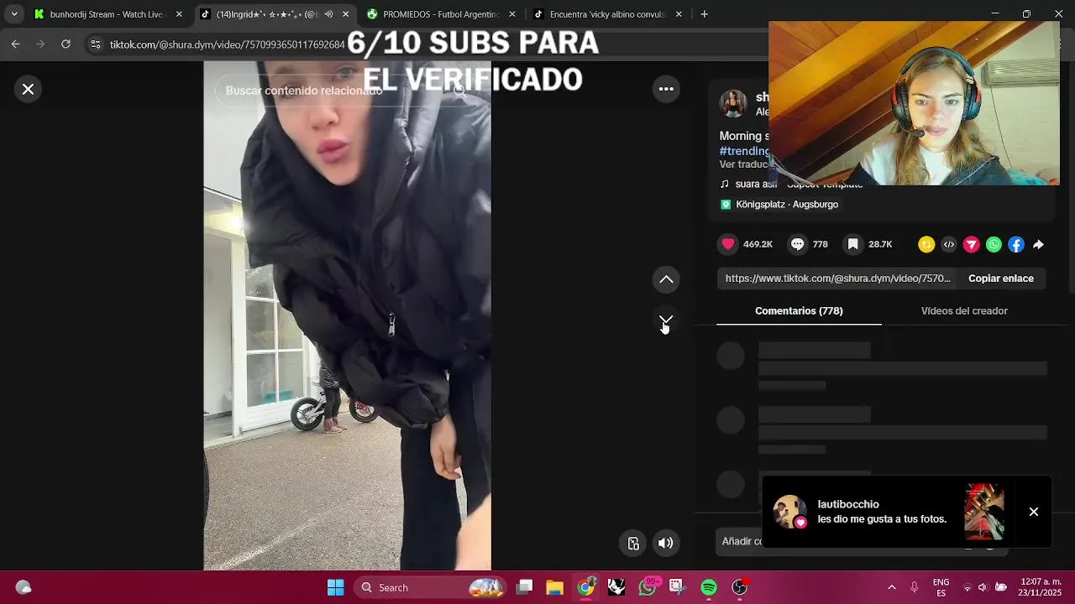This screenshot has height=604, width=1075.
Task: Click the #trending hashtag link
Action: [744, 151]
